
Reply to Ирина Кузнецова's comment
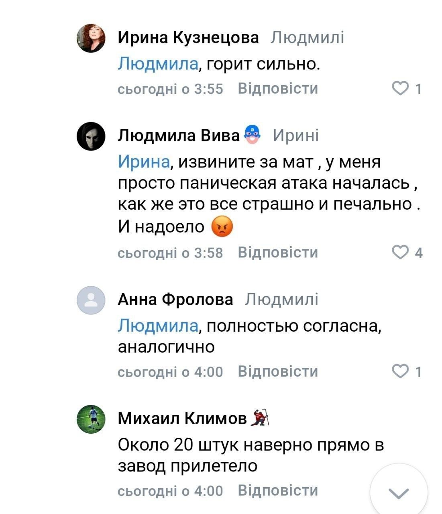278,88
